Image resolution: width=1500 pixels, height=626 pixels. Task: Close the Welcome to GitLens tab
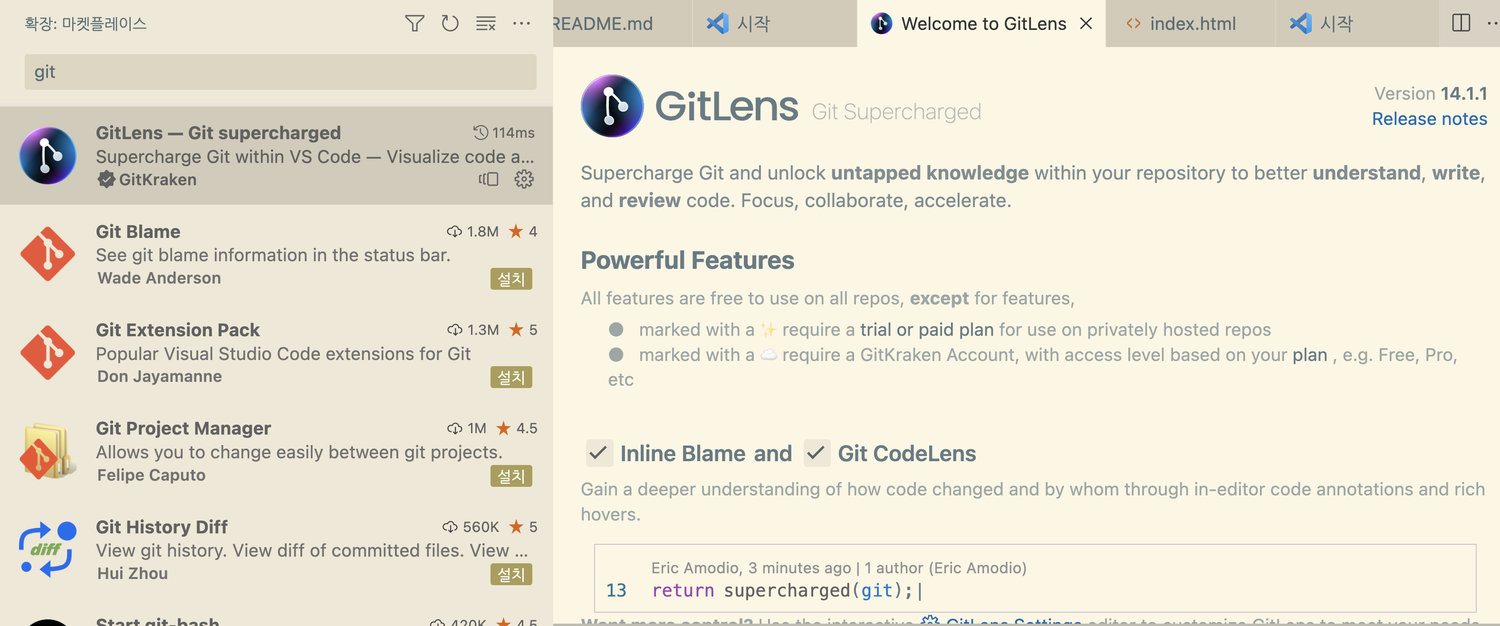coord(1087,23)
